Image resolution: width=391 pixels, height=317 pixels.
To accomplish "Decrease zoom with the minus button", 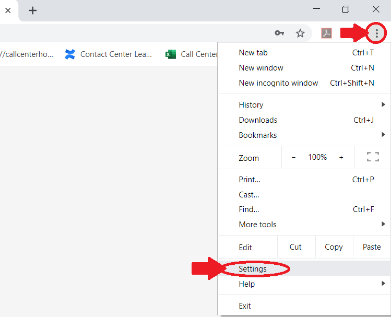I will click(x=293, y=157).
